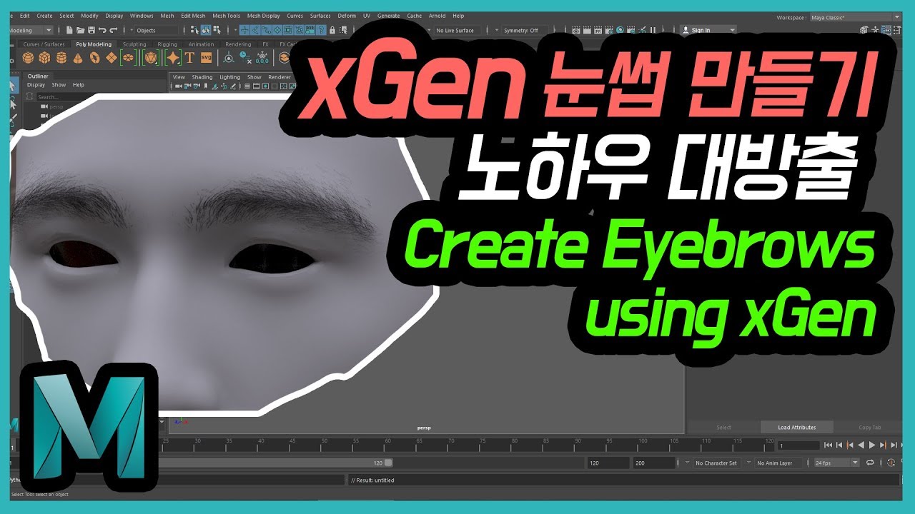Create a polygon plane from shelf
Screen dimensions: 915x514
click(x=112, y=58)
